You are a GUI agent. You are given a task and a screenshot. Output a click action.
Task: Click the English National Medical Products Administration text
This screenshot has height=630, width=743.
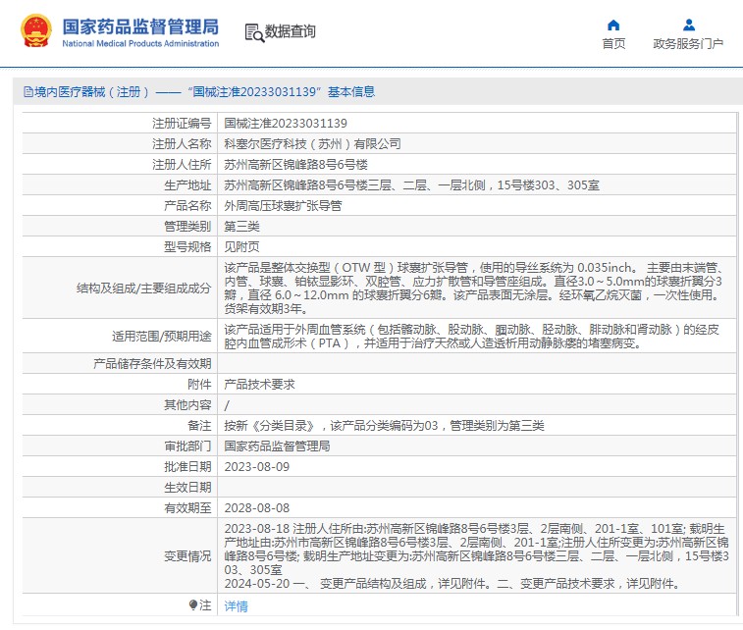click(x=140, y=44)
